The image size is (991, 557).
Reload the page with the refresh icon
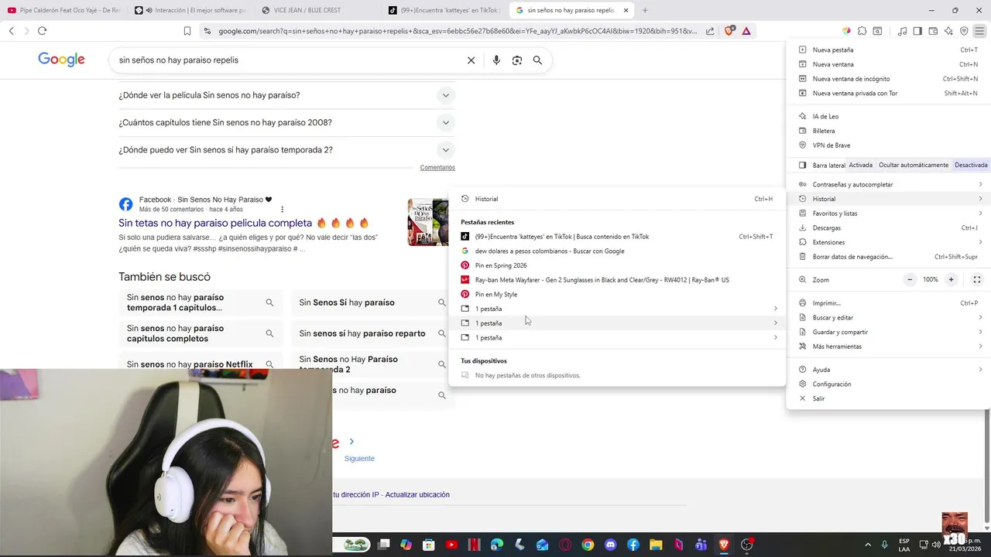pos(42,31)
